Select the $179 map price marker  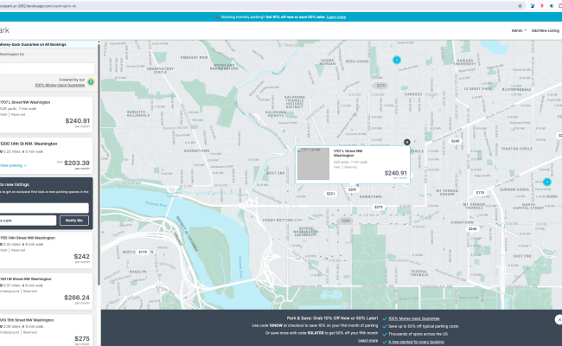[480, 193]
